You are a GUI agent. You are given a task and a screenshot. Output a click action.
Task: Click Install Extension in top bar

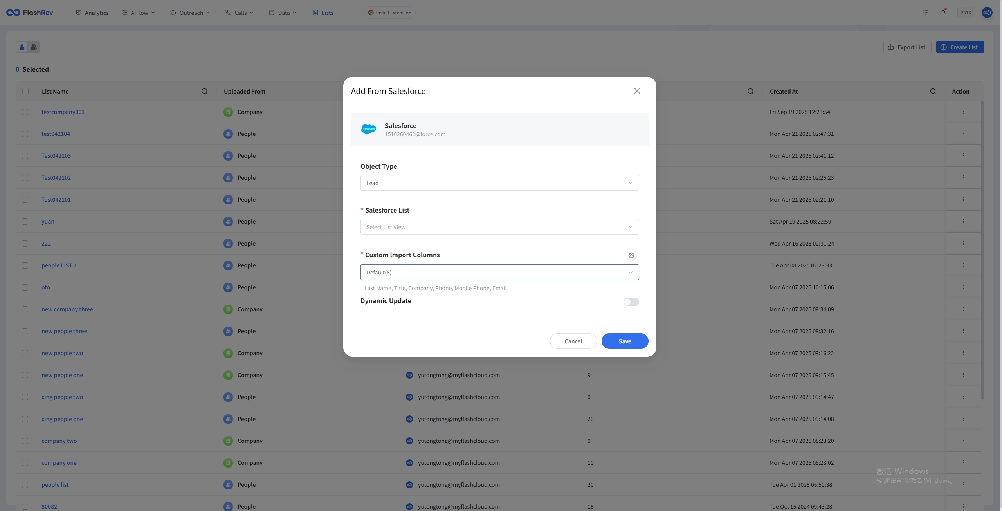tap(389, 13)
